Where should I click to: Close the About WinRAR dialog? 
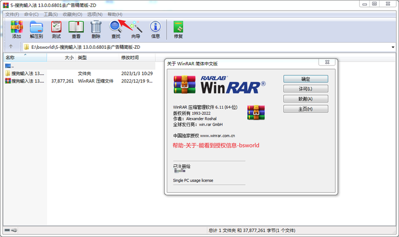pos(328,62)
